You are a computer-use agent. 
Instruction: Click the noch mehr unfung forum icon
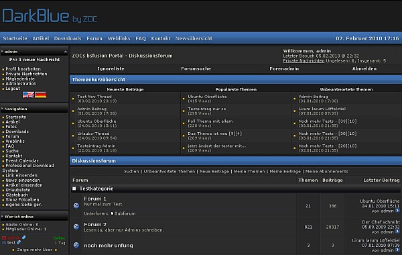pos(76,245)
